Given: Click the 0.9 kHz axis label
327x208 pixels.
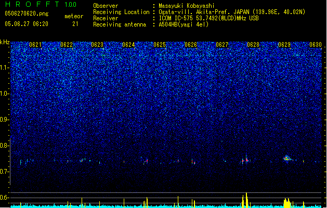Looking at the screenshot, I should tap(5, 120).
